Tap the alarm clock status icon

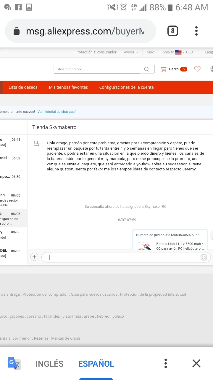[x=124, y=7]
